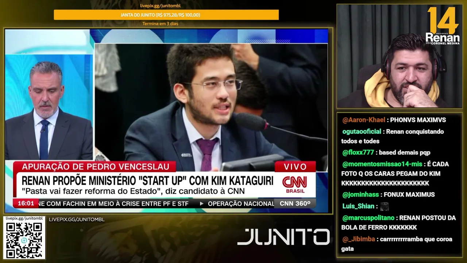Open the small livepix.gg/junitombl link above the QR code

pos(24,218)
